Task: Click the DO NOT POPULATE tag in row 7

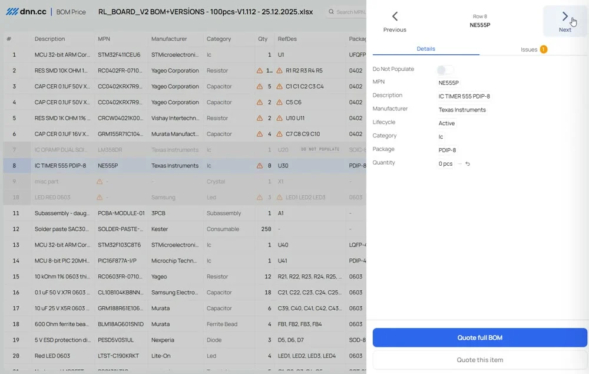Action: (320, 149)
